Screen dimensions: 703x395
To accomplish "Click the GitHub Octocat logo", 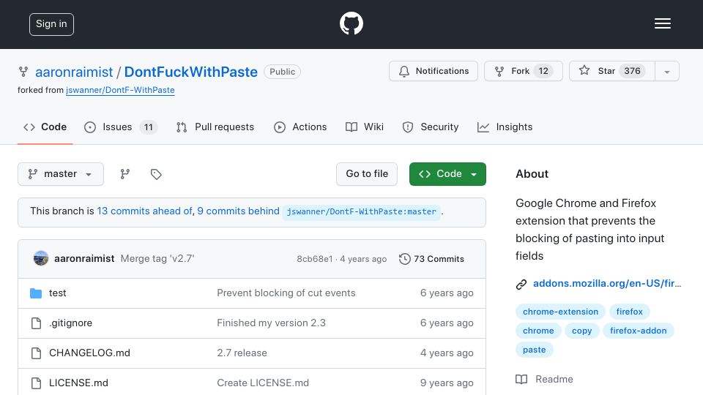I will pyautogui.click(x=351, y=23).
